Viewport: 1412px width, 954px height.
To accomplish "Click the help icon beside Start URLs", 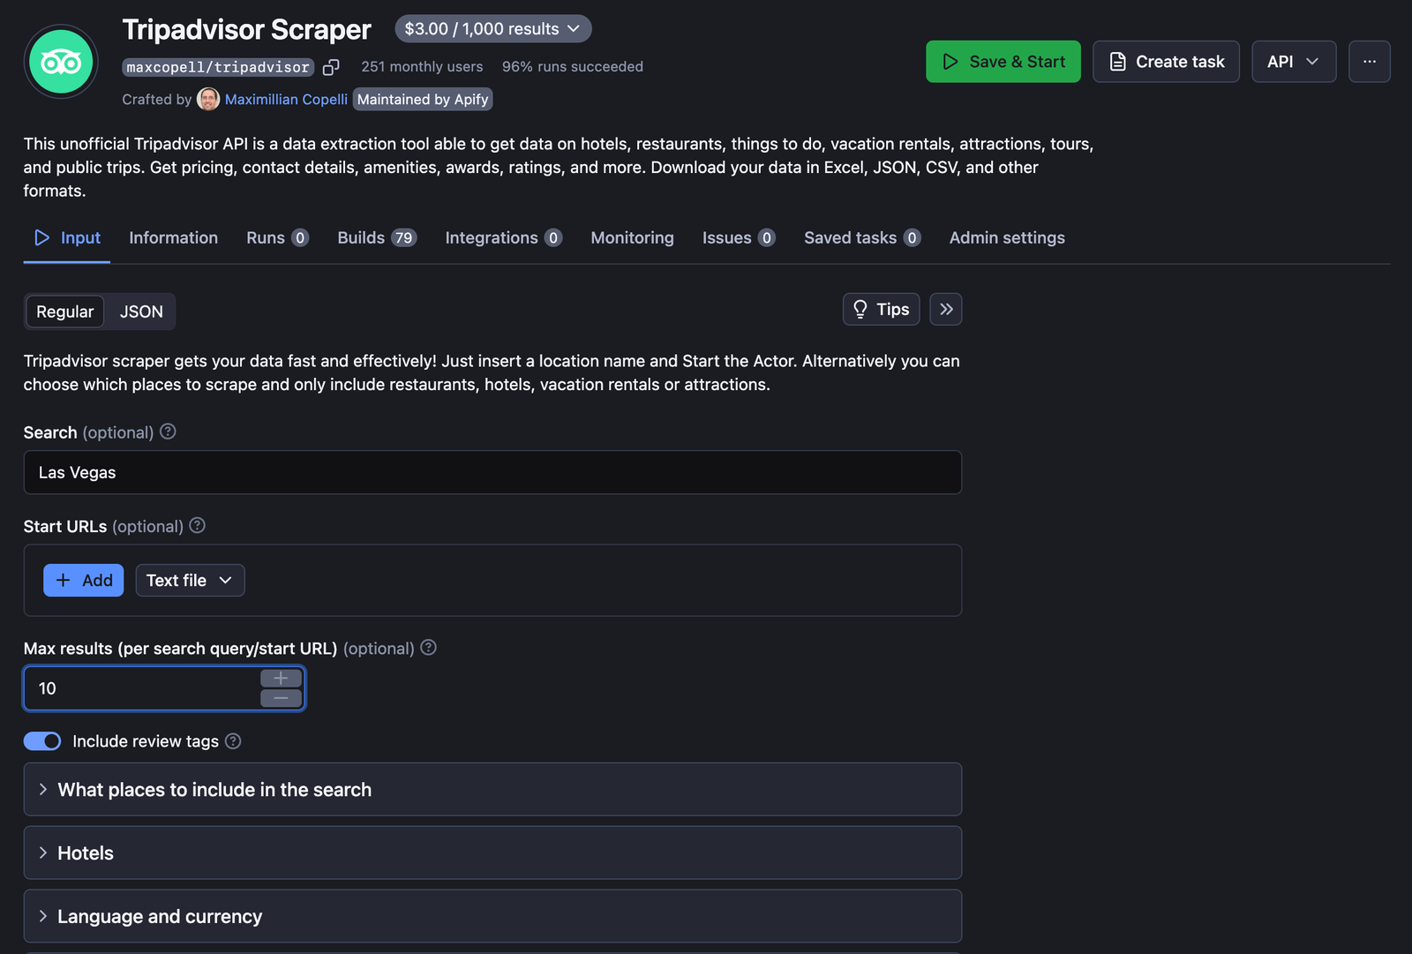I will [197, 525].
